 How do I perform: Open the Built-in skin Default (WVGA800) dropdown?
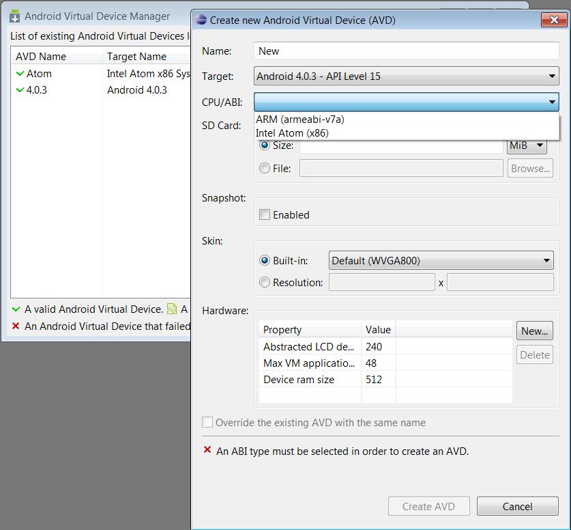click(x=441, y=260)
